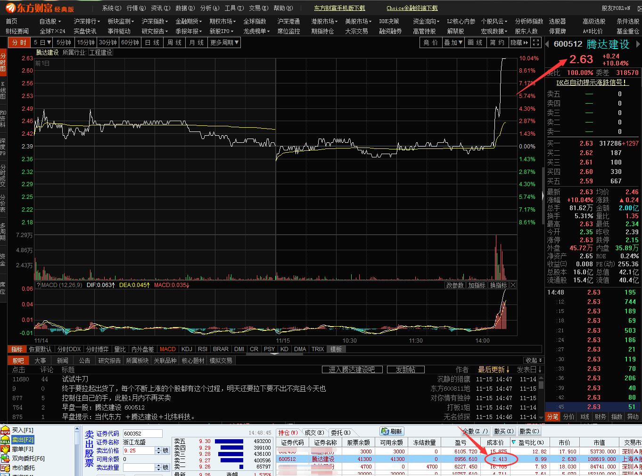Open the 工程建设 industry link

pos(100,52)
